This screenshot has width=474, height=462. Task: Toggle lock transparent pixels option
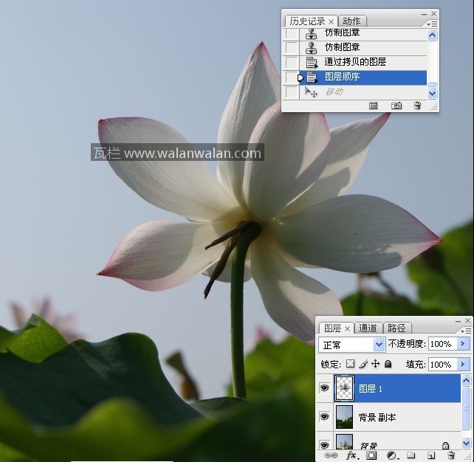pyautogui.click(x=351, y=364)
